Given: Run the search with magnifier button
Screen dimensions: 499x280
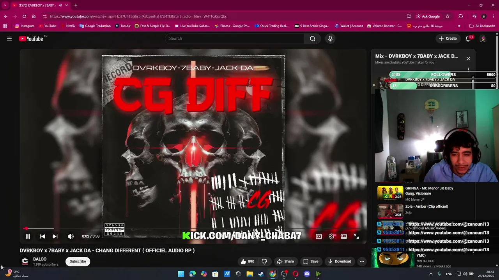Looking at the screenshot, I should coord(313,38).
